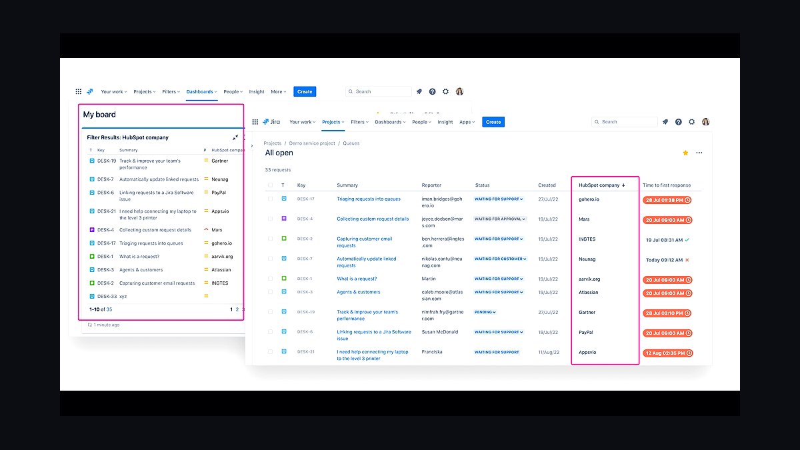Check the DESK-19 row checkbox in queue
This screenshot has width=800, height=450.
(270, 312)
